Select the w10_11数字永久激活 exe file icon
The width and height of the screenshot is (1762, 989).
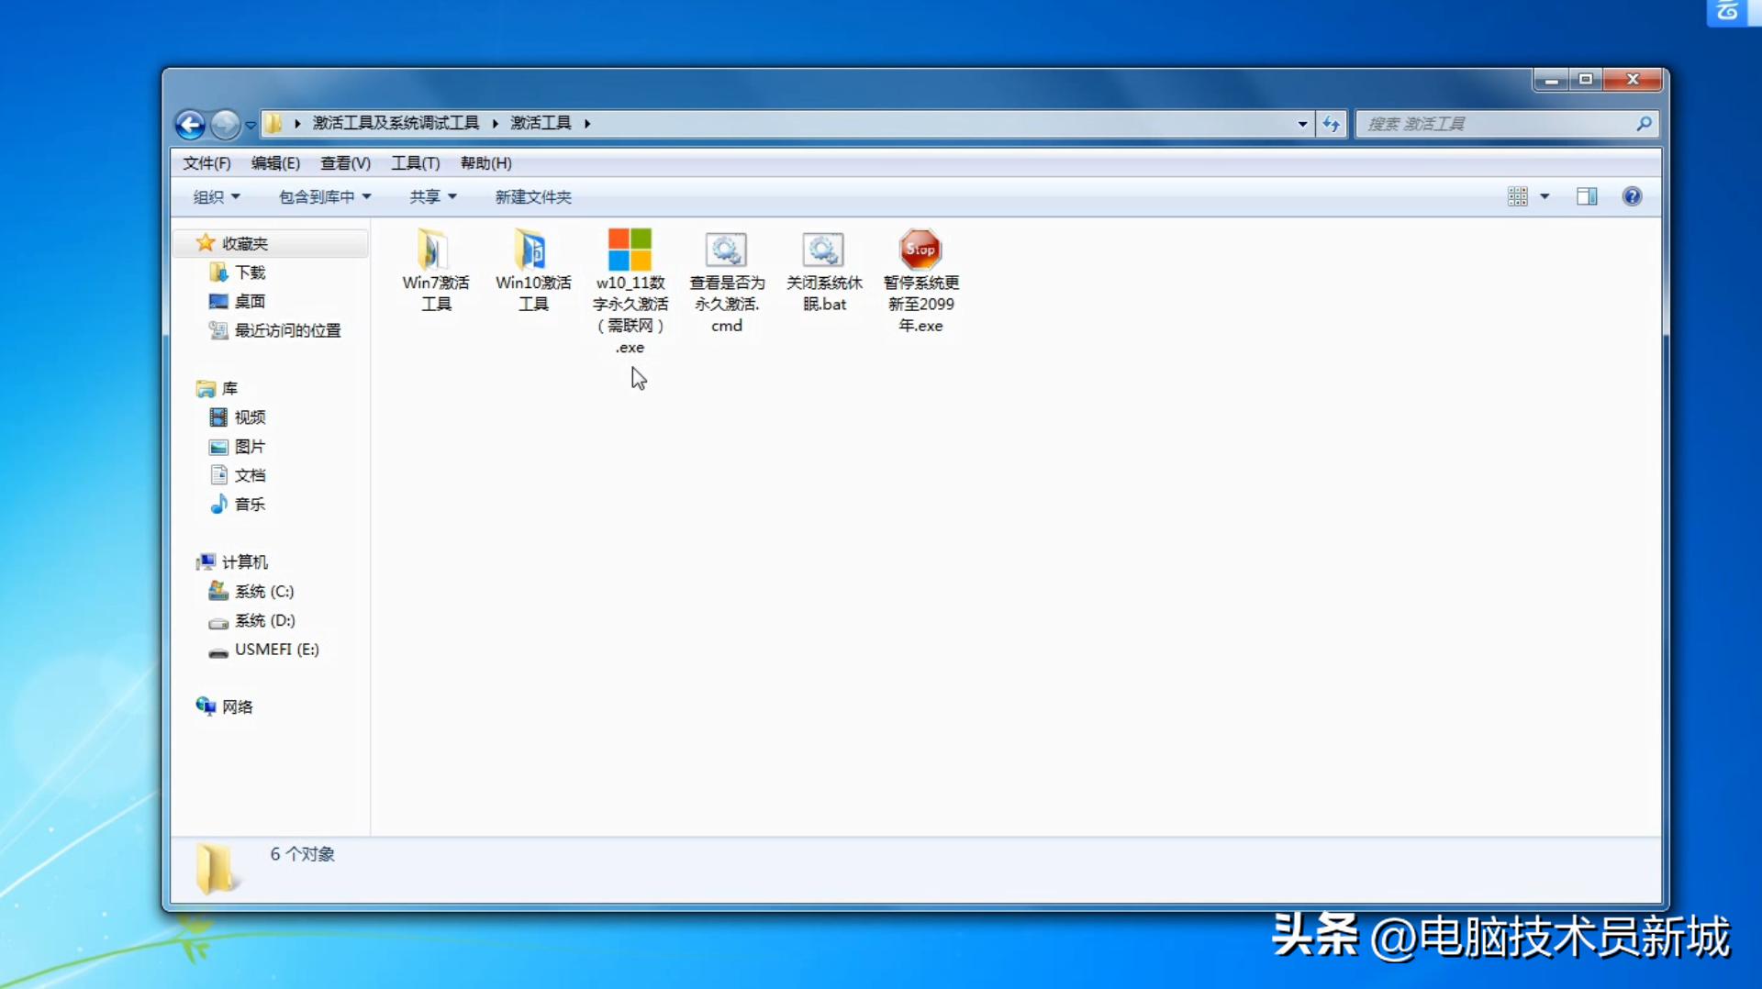[x=630, y=249]
